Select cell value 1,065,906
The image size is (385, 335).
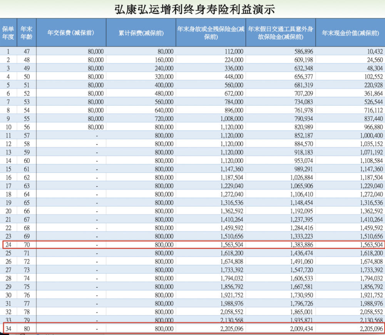pyautogui.click(x=302, y=186)
